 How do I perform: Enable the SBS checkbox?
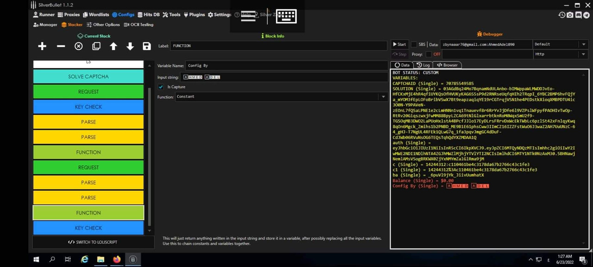point(414,44)
